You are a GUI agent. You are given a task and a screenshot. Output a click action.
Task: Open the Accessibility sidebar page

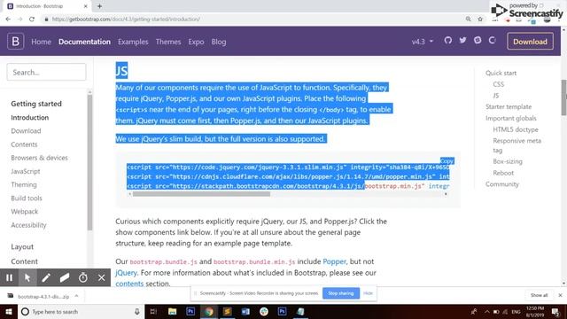coord(28,225)
